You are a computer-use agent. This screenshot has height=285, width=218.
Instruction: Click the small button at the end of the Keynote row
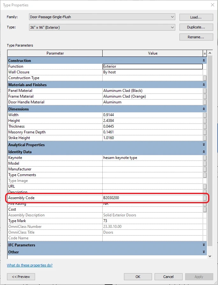click(205, 158)
